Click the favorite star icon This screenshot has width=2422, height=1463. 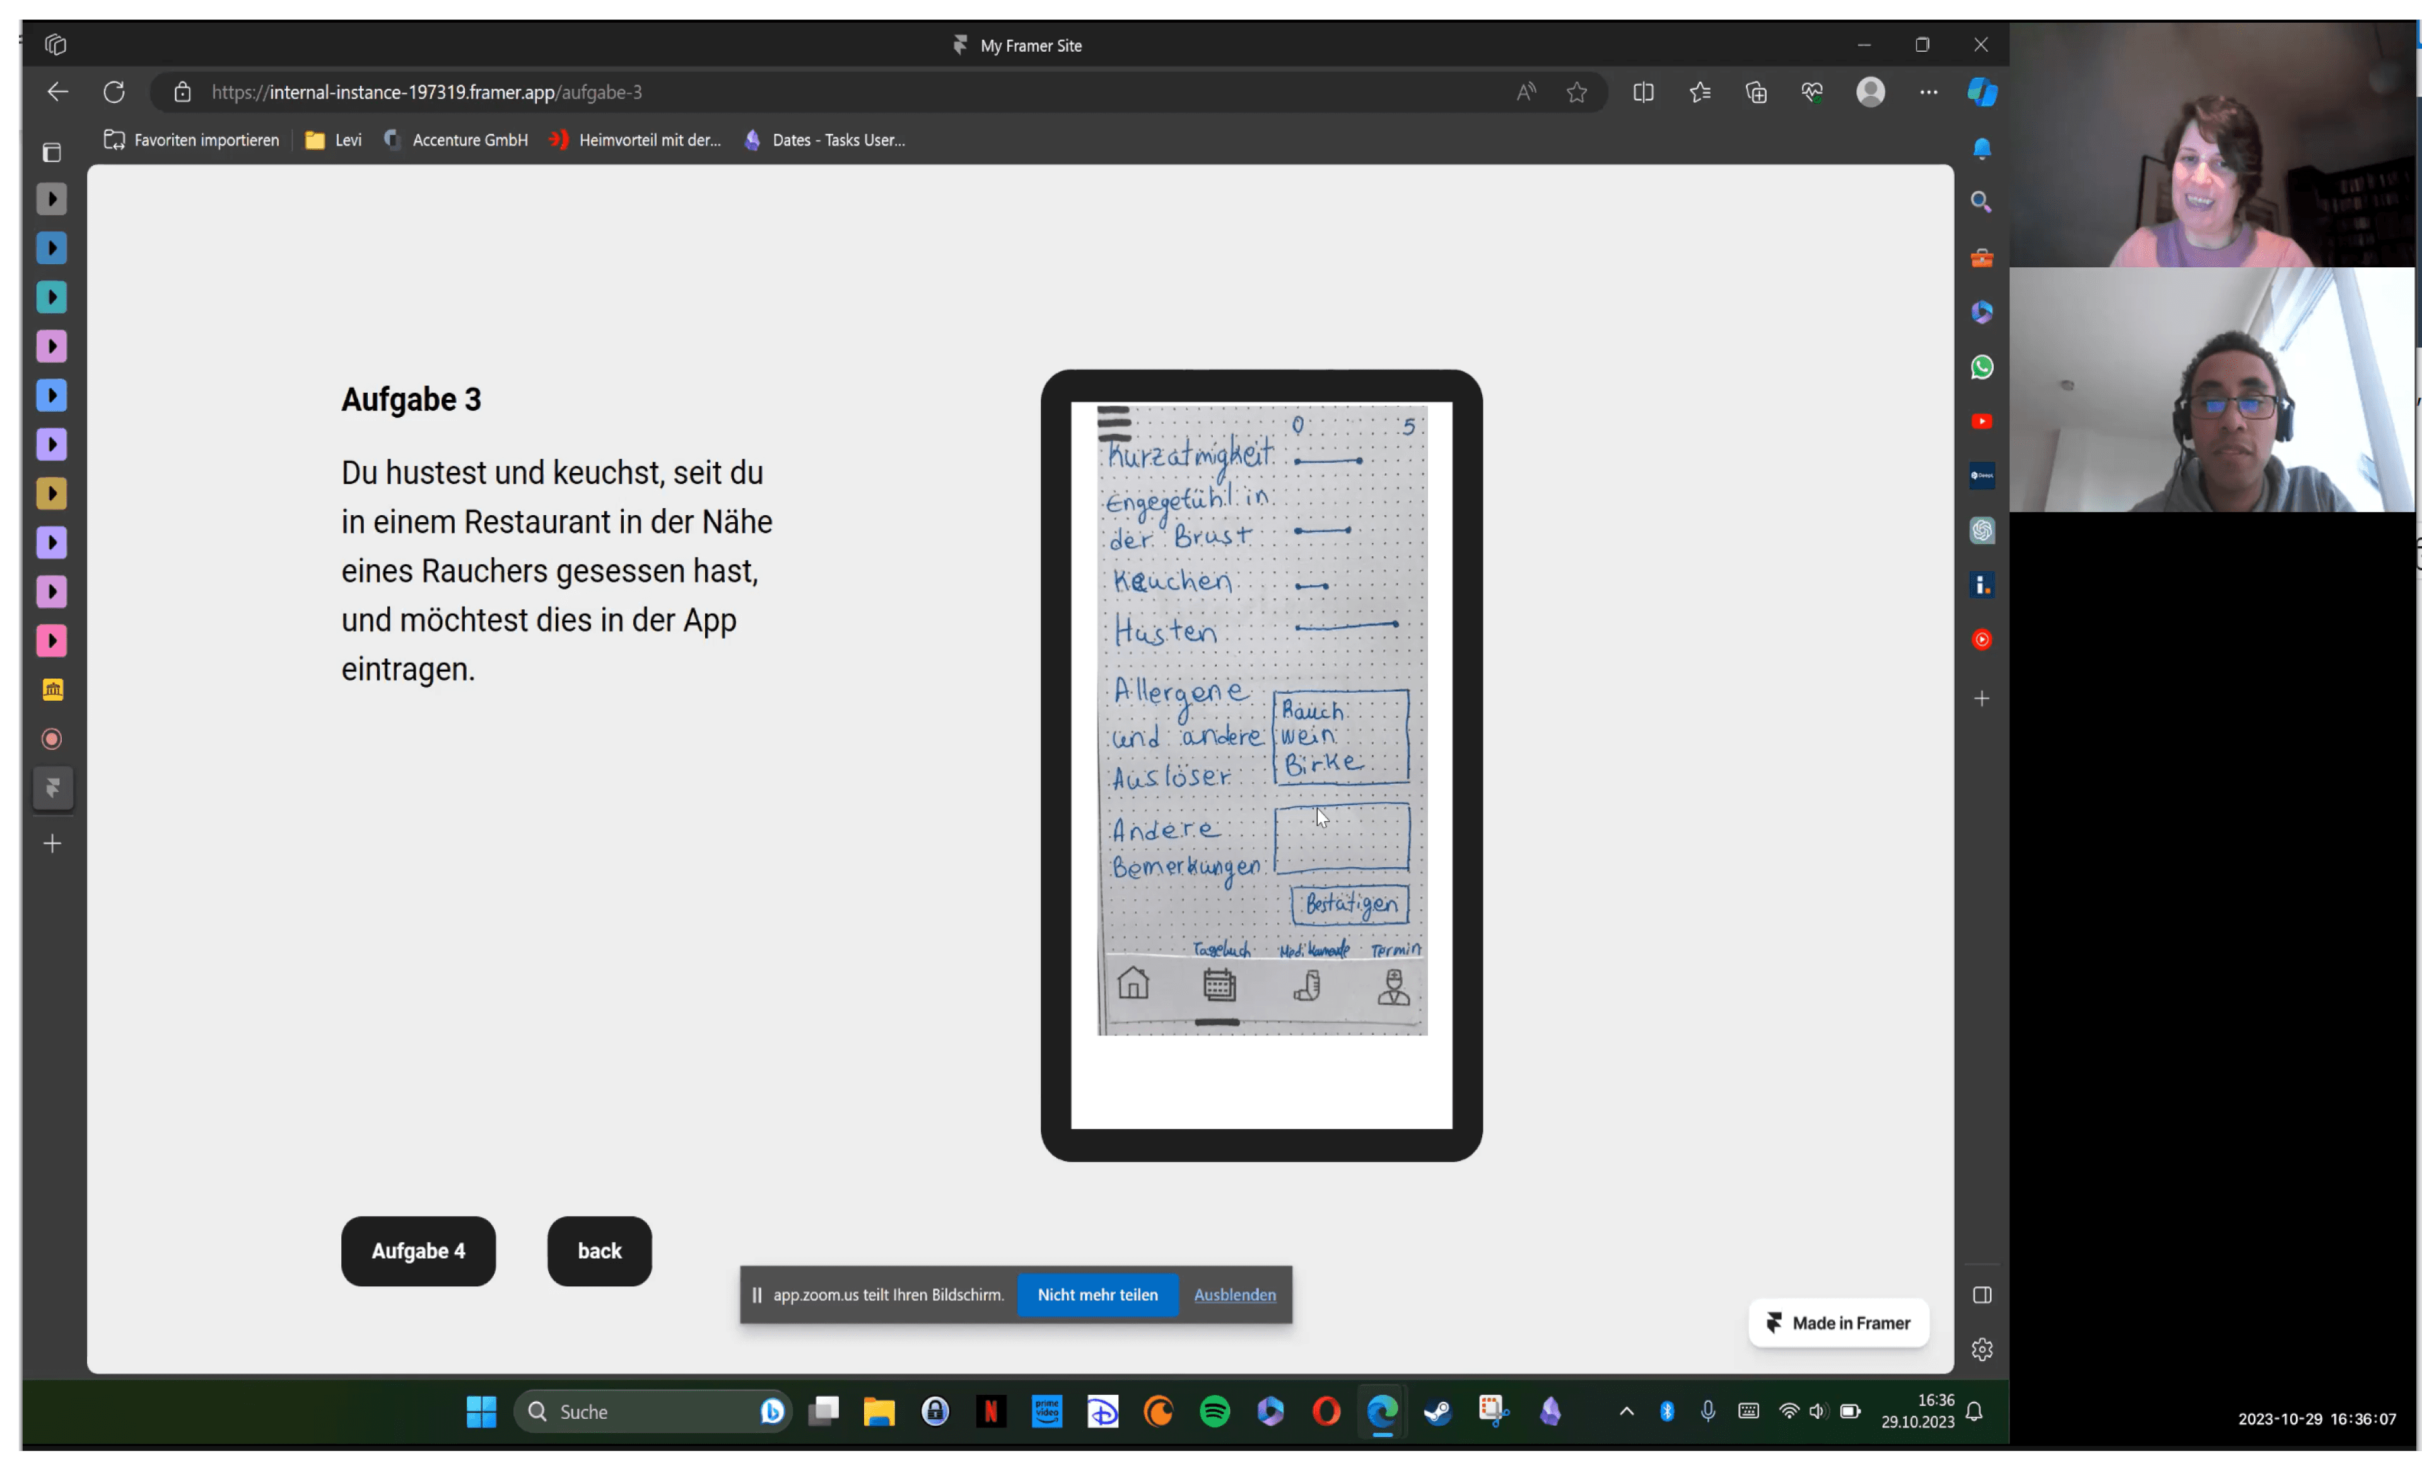coord(1577,92)
